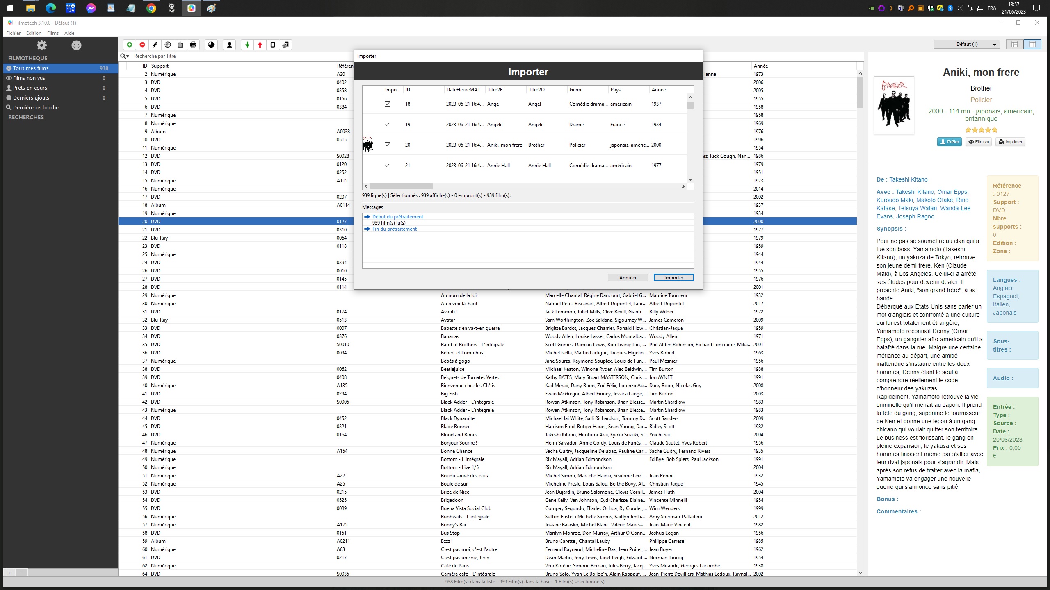Uncheck import checkbox for Annie Hall
Screen dimensions: 1050x590
(387, 166)
